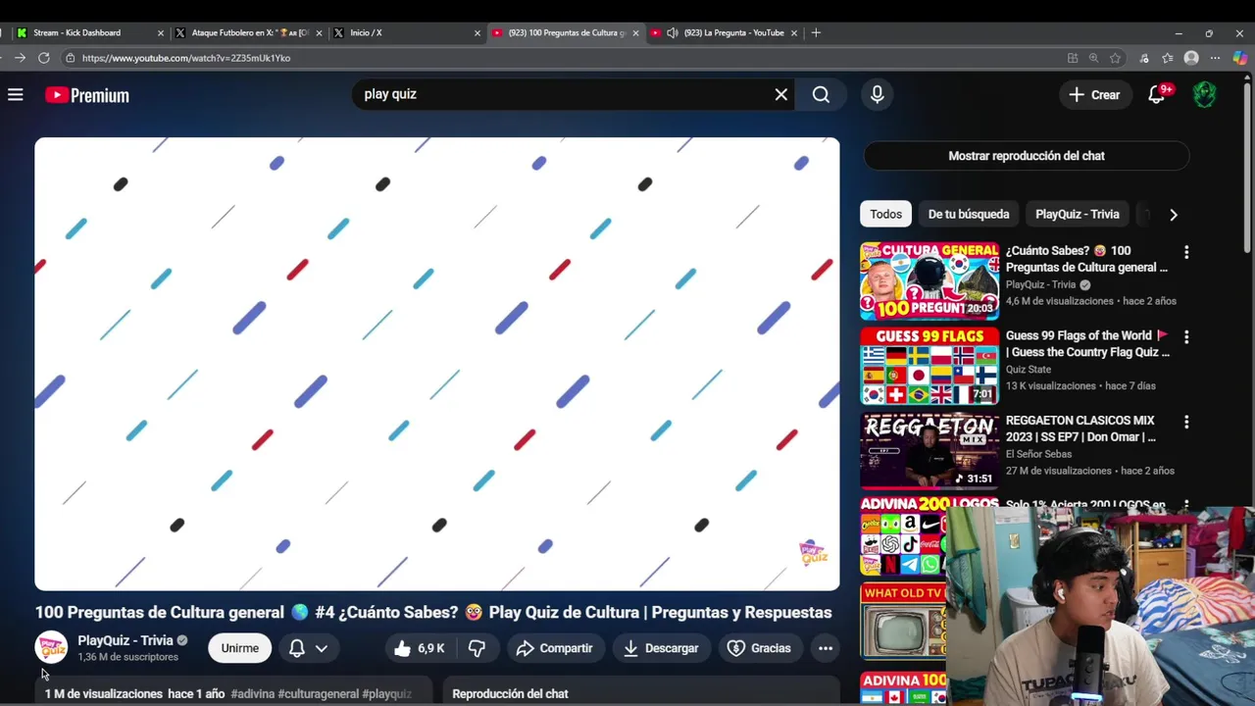
Task: Open 'El Señor Sebas' channel name
Action: pos(1038,454)
